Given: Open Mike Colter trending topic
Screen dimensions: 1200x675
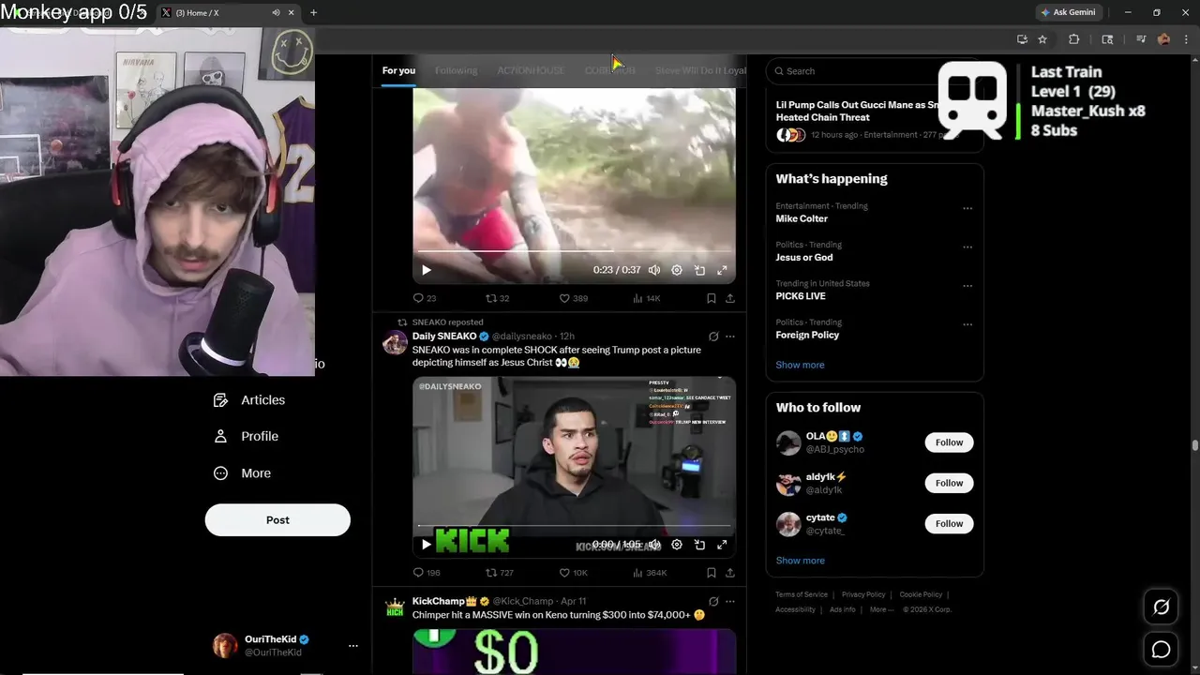Looking at the screenshot, I should coord(802,218).
